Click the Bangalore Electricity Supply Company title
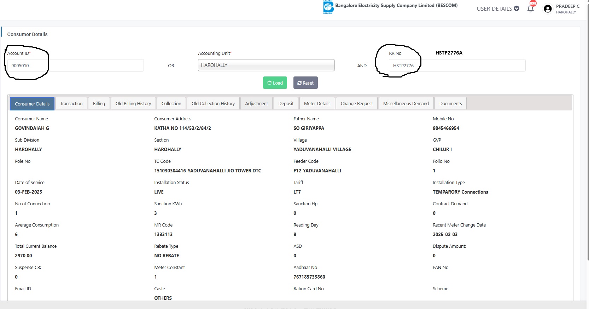This screenshot has height=309, width=589. pos(396,5)
